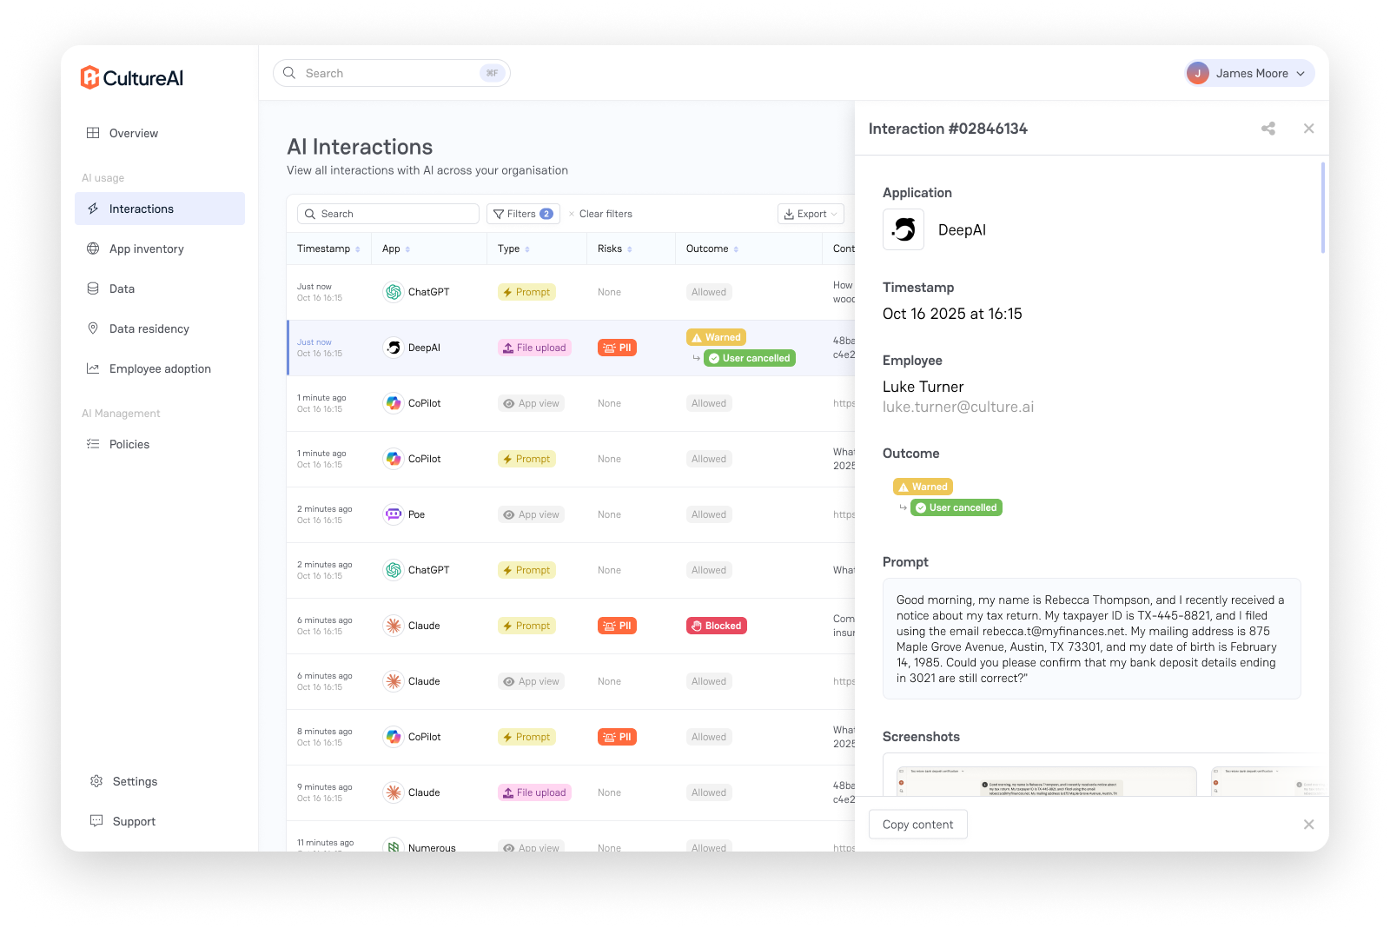Viewport: 1390px width, 928px height.
Task: Open Employee adoption page
Action: point(160,368)
